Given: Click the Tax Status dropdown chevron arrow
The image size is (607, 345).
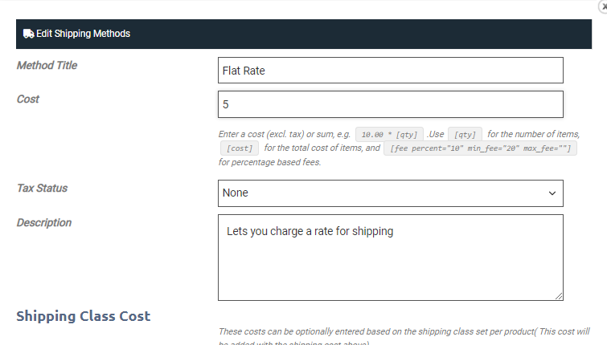Looking at the screenshot, I should tap(552, 193).
